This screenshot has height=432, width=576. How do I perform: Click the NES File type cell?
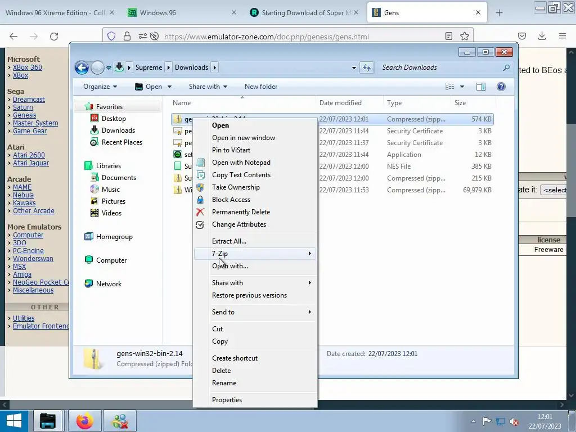399,166
